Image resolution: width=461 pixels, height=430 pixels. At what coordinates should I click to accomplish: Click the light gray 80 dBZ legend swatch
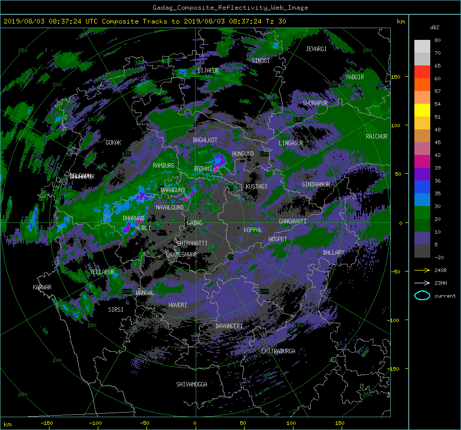coord(422,47)
